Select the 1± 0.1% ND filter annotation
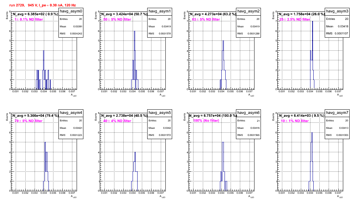The width and height of the screenshot is (355, 203). click(x=29, y=20)
